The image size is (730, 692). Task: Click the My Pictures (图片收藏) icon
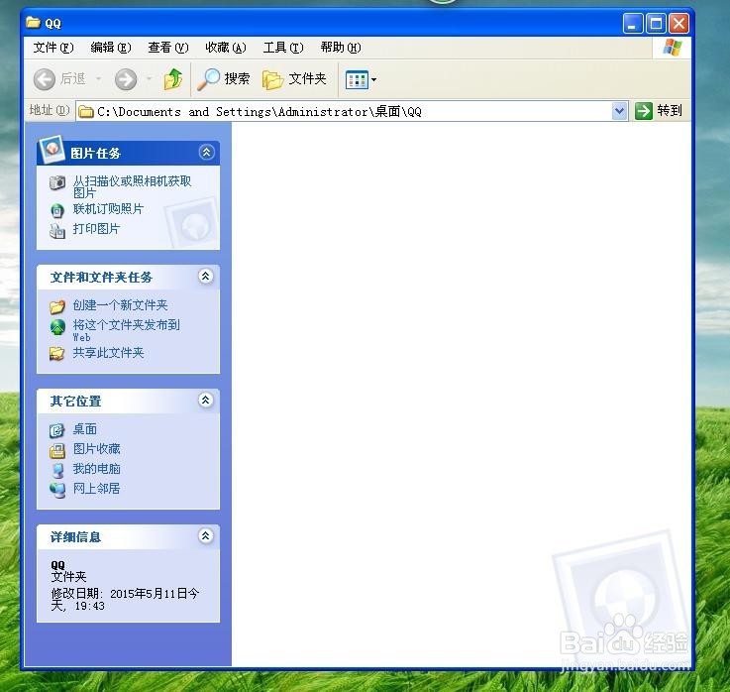coord(57,450)
